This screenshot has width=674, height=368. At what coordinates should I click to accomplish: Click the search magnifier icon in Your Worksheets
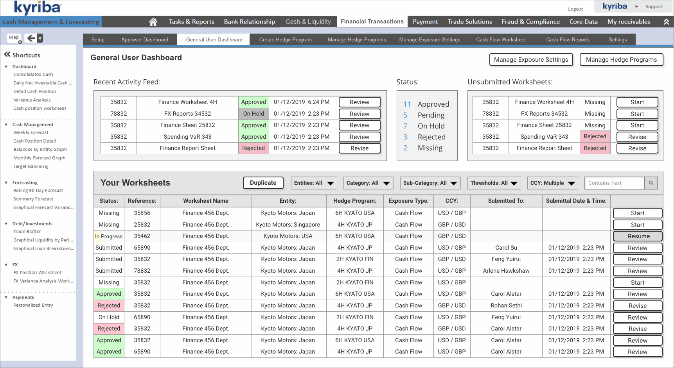tap(651, 183)
